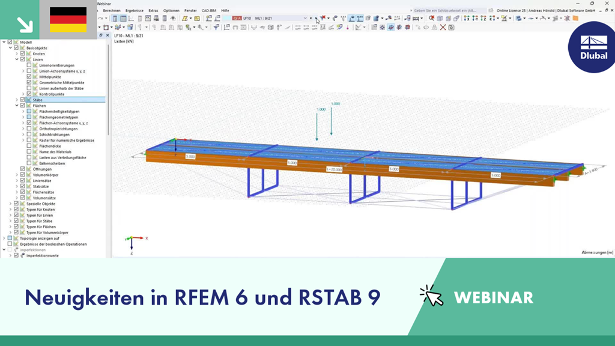Screen dimensions: 615x346
Task: Collapse the Linien tree node
Action: 17,59
